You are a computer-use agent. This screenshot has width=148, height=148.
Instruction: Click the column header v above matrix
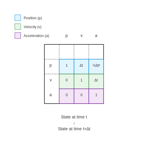[x=81, y=36]
